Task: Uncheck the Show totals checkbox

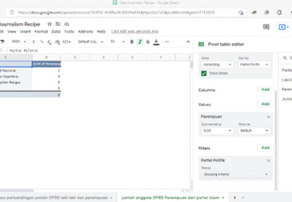Action: point(204,73)
